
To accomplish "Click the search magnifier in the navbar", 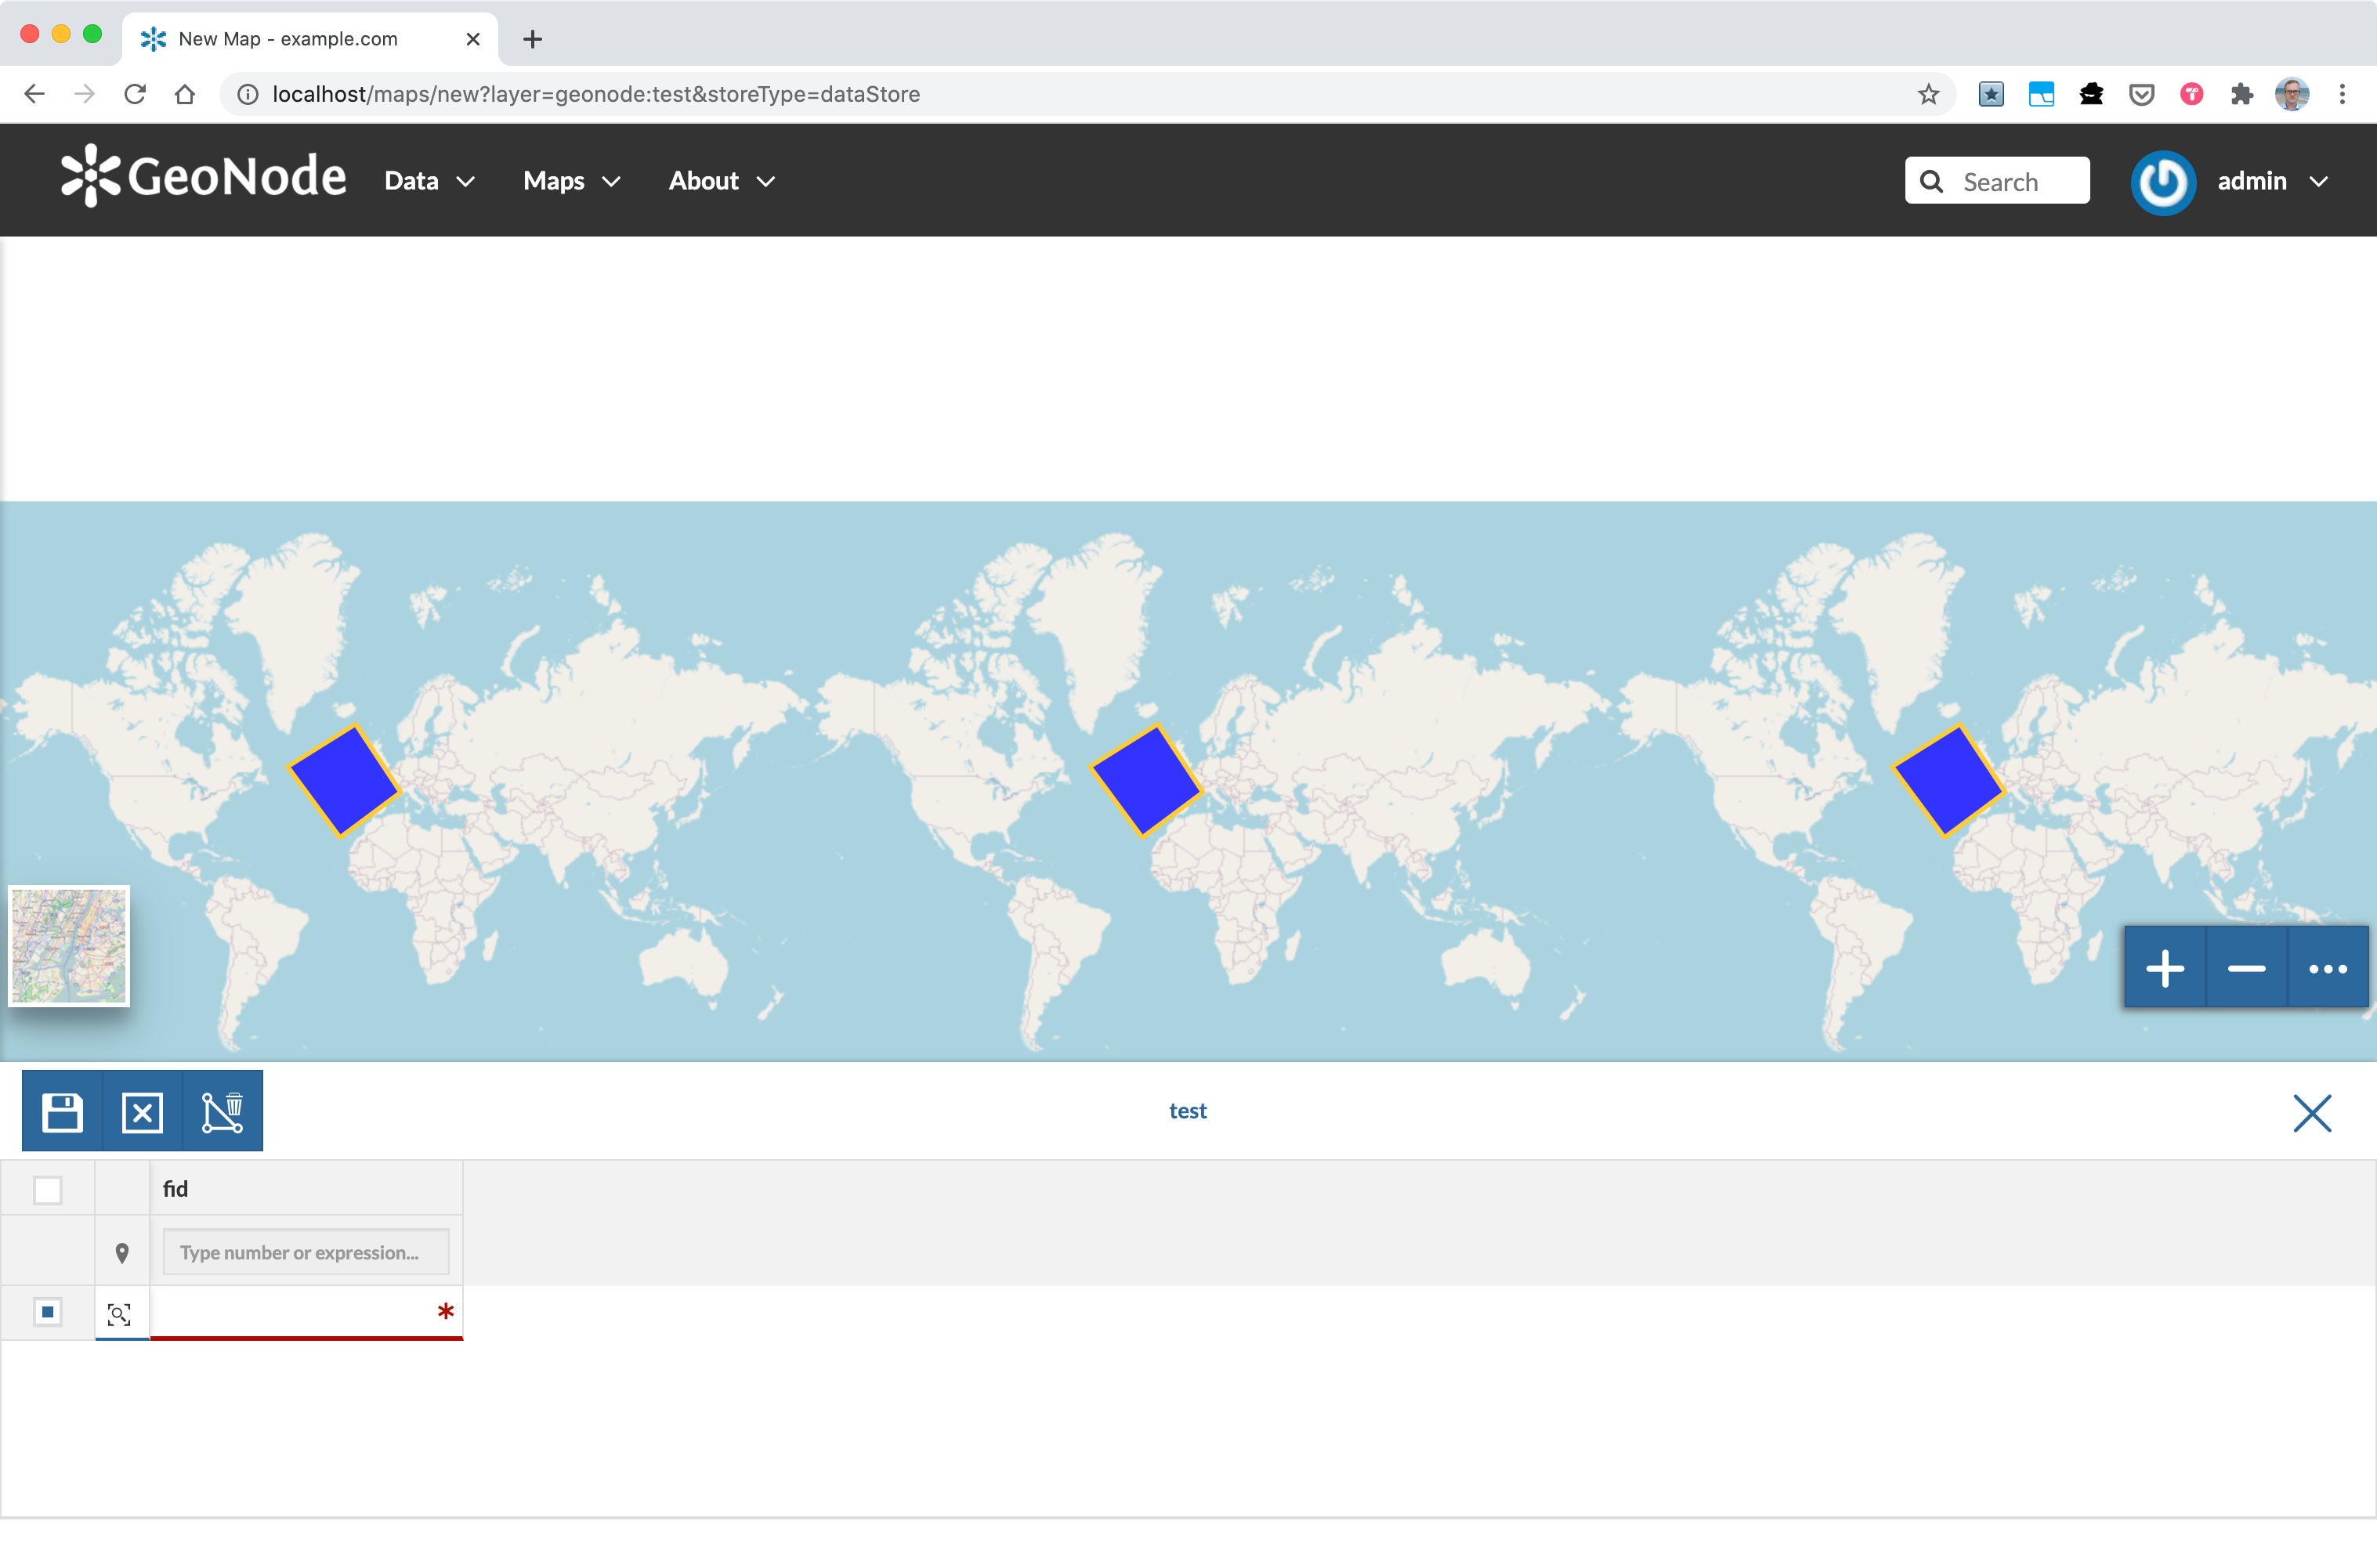I will [x=1932, y=181].
